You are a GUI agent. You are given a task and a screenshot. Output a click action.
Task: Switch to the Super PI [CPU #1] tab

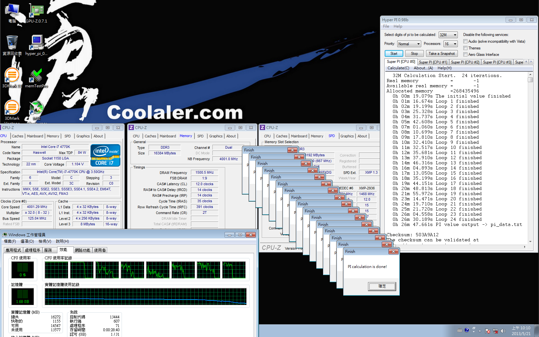point(433,62)
